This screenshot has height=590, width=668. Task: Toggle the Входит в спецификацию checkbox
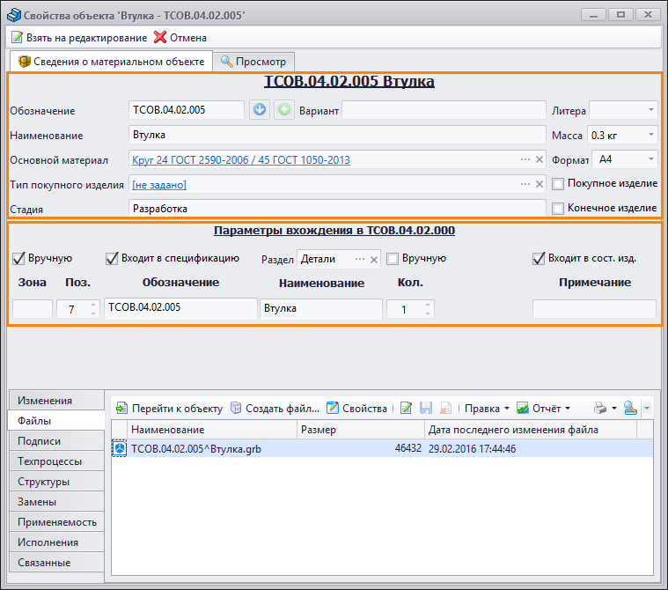tap(112, 259)
